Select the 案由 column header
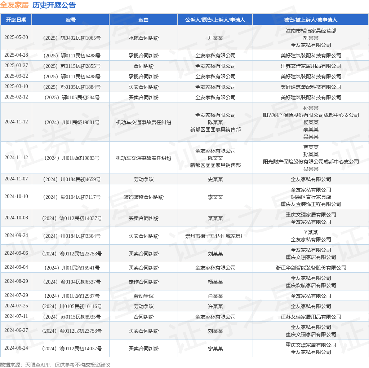The width and height of the screenshot is (369, 368). click(143, 20)
